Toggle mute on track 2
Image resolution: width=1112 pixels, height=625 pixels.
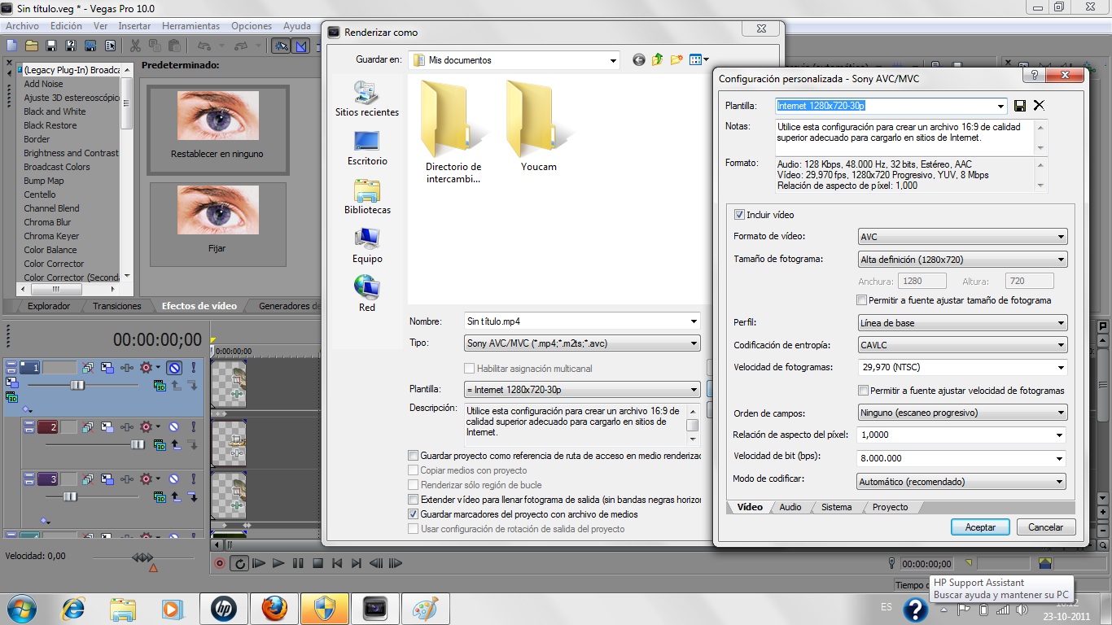pyautogui.click(x=173, y=426)
